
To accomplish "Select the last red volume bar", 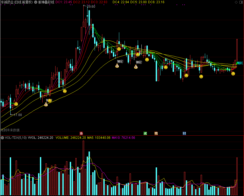I will pos(237,176).
